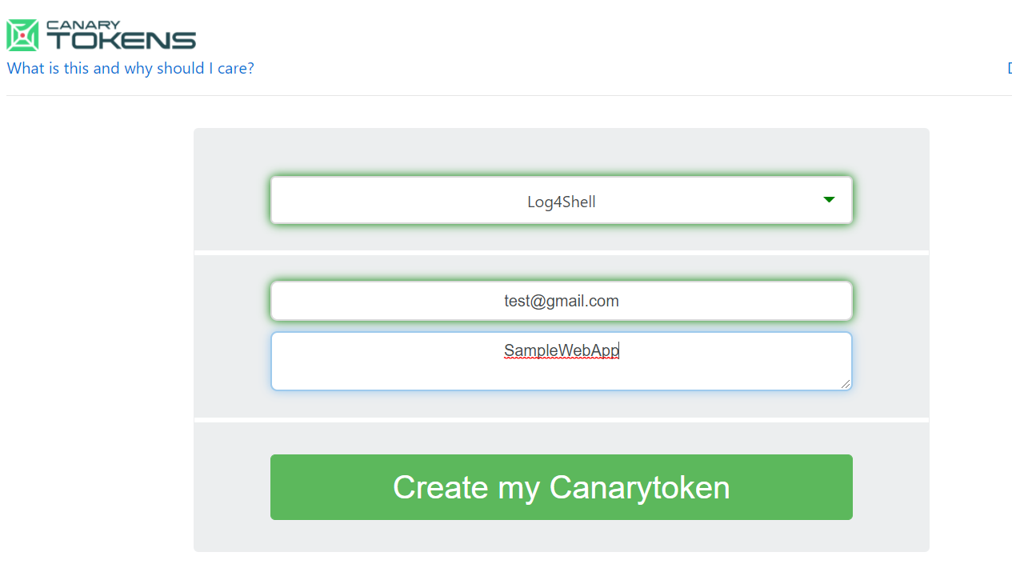Viewport: 1012px width, 568px height.
Task: Click the Canarytokens brand logo to return home
Action: [x=22, y=34]
